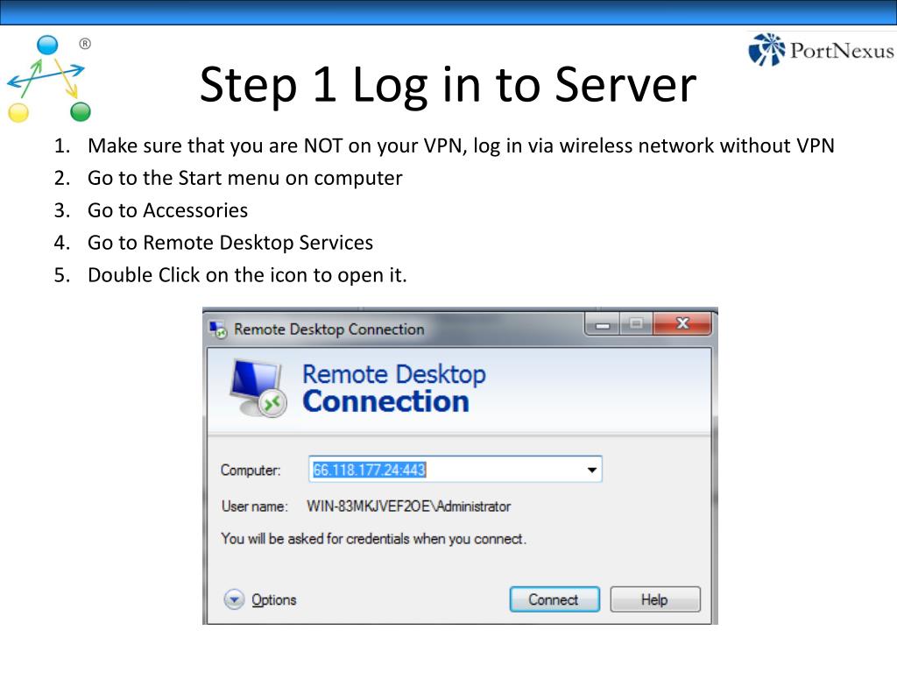Click the Remote Desktop Connection title bar text
The height and width of the screenshot is (673, 897).
(329, 329)
